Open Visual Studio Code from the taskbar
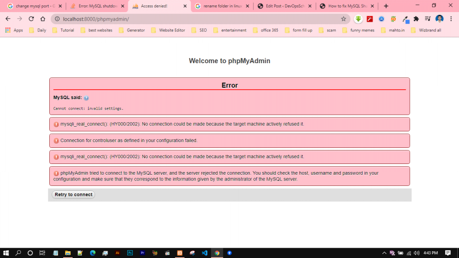The height and width of the screenshot is (258, 459). [x=204, y=253]
